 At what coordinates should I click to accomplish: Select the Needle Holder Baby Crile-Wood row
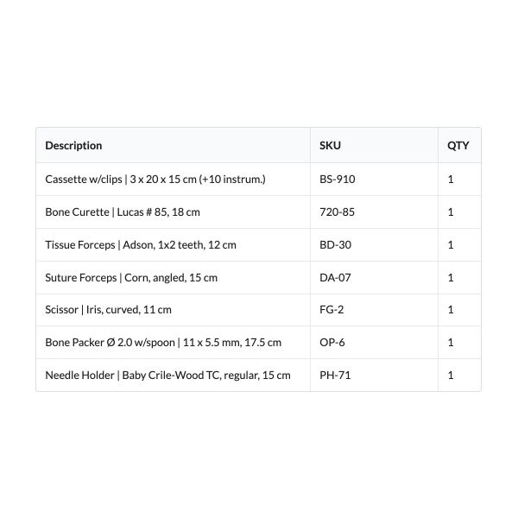(x=258, y=376)
